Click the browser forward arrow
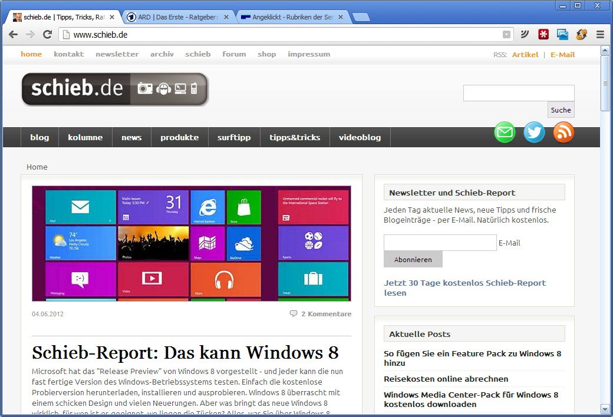The image size is (613, 417). [x=30, y=34]
